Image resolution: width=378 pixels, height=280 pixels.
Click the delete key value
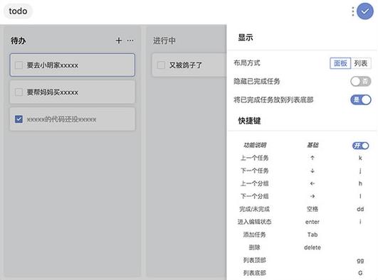[x=313, y=247]
